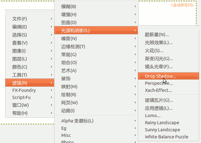Viewport: 201px width, 143px height.
Task: Expand the 常规(G) filter submenu
Action: click(x=96, y=55)
